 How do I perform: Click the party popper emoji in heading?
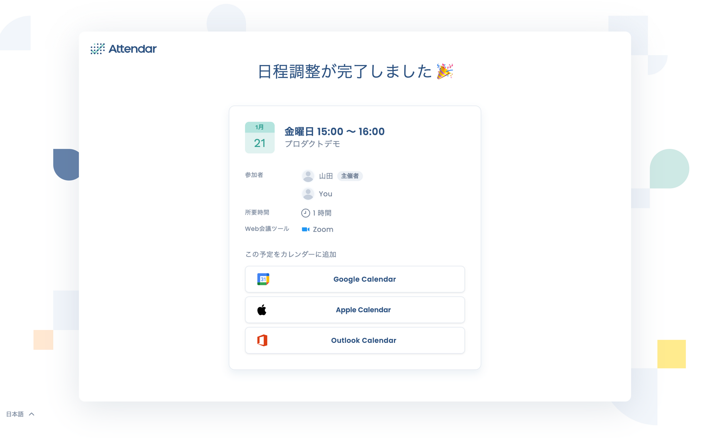[x=445, y=71]
